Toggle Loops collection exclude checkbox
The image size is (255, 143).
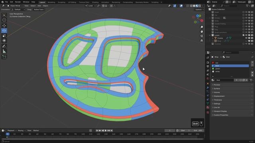243,35
